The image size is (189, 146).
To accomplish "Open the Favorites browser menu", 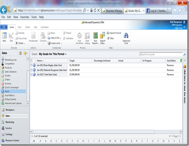I will [x=25, y=17].
